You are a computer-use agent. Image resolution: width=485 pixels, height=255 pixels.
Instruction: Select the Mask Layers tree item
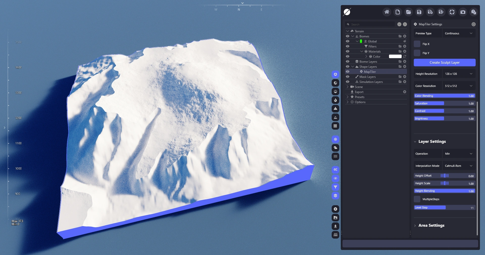pos(367,77)
